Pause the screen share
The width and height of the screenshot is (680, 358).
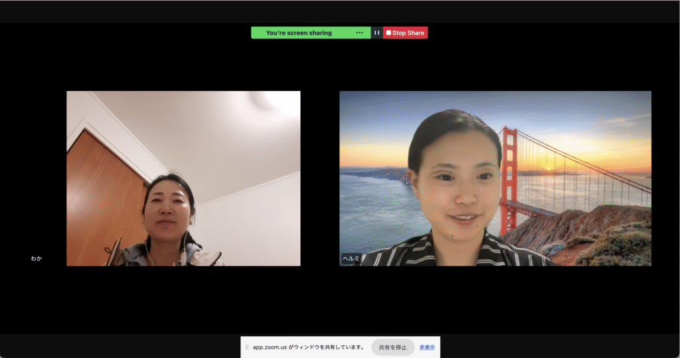point(377,32)
